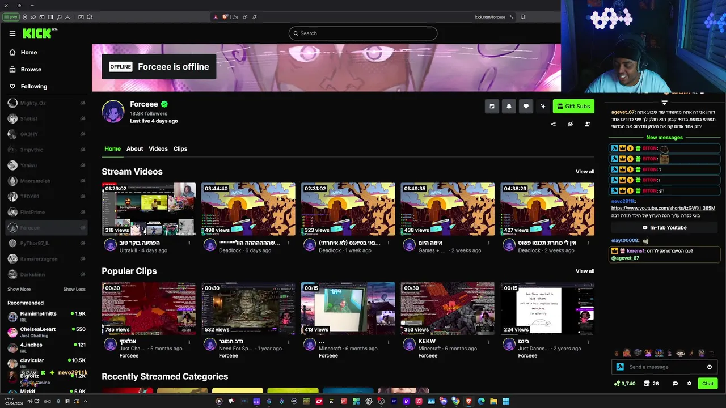726x408 pixels.
Task: Open the 01:29:02 Ultrakill stream video
Action: tap(149, 209)
